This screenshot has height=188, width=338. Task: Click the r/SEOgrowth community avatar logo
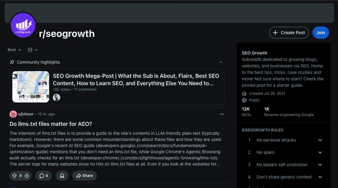(x=23, y=25)
